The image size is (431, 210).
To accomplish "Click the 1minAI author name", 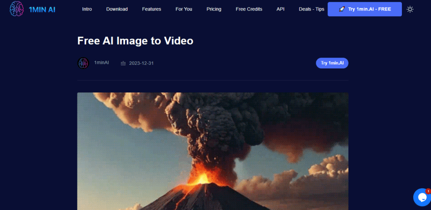I will [101, 63].
